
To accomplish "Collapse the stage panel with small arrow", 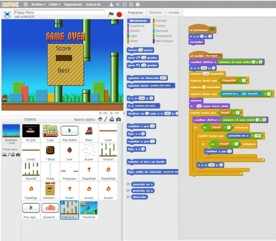I will pyautogui.click(x=124, y=113).
